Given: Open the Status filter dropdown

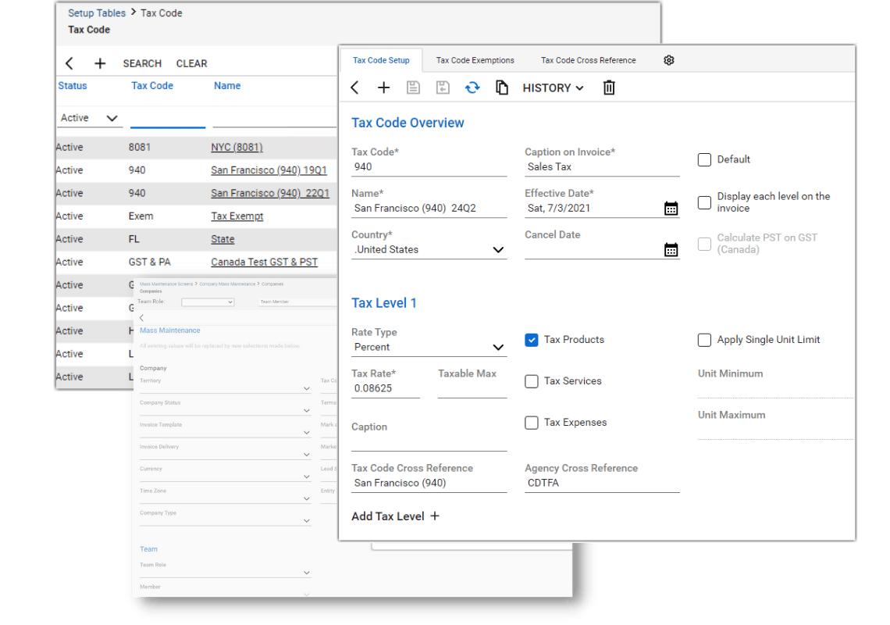Looking at the screenshot, I should 89,118.
